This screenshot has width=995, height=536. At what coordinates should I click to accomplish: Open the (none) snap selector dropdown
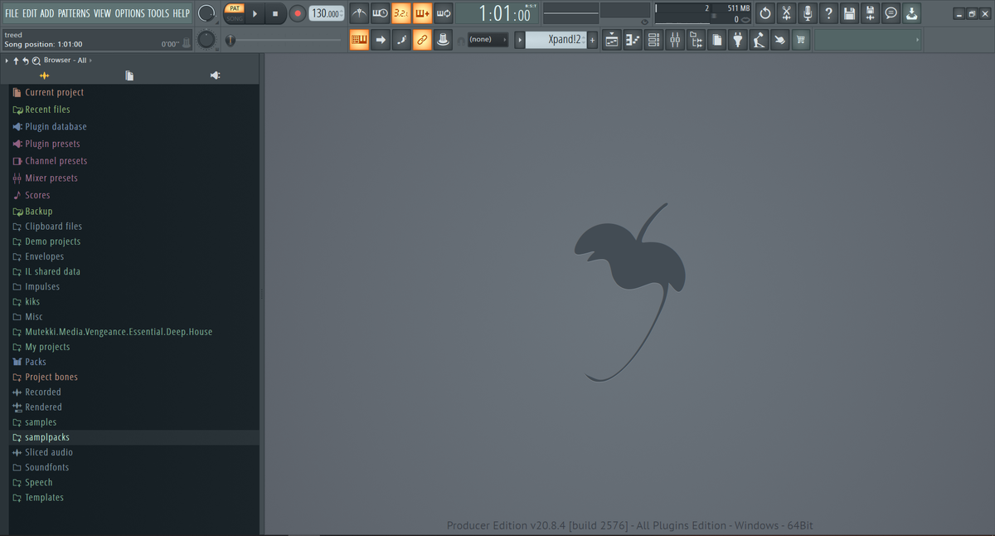click(488, 40)
